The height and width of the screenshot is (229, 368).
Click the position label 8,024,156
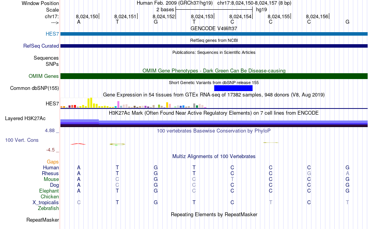(317, 16)
